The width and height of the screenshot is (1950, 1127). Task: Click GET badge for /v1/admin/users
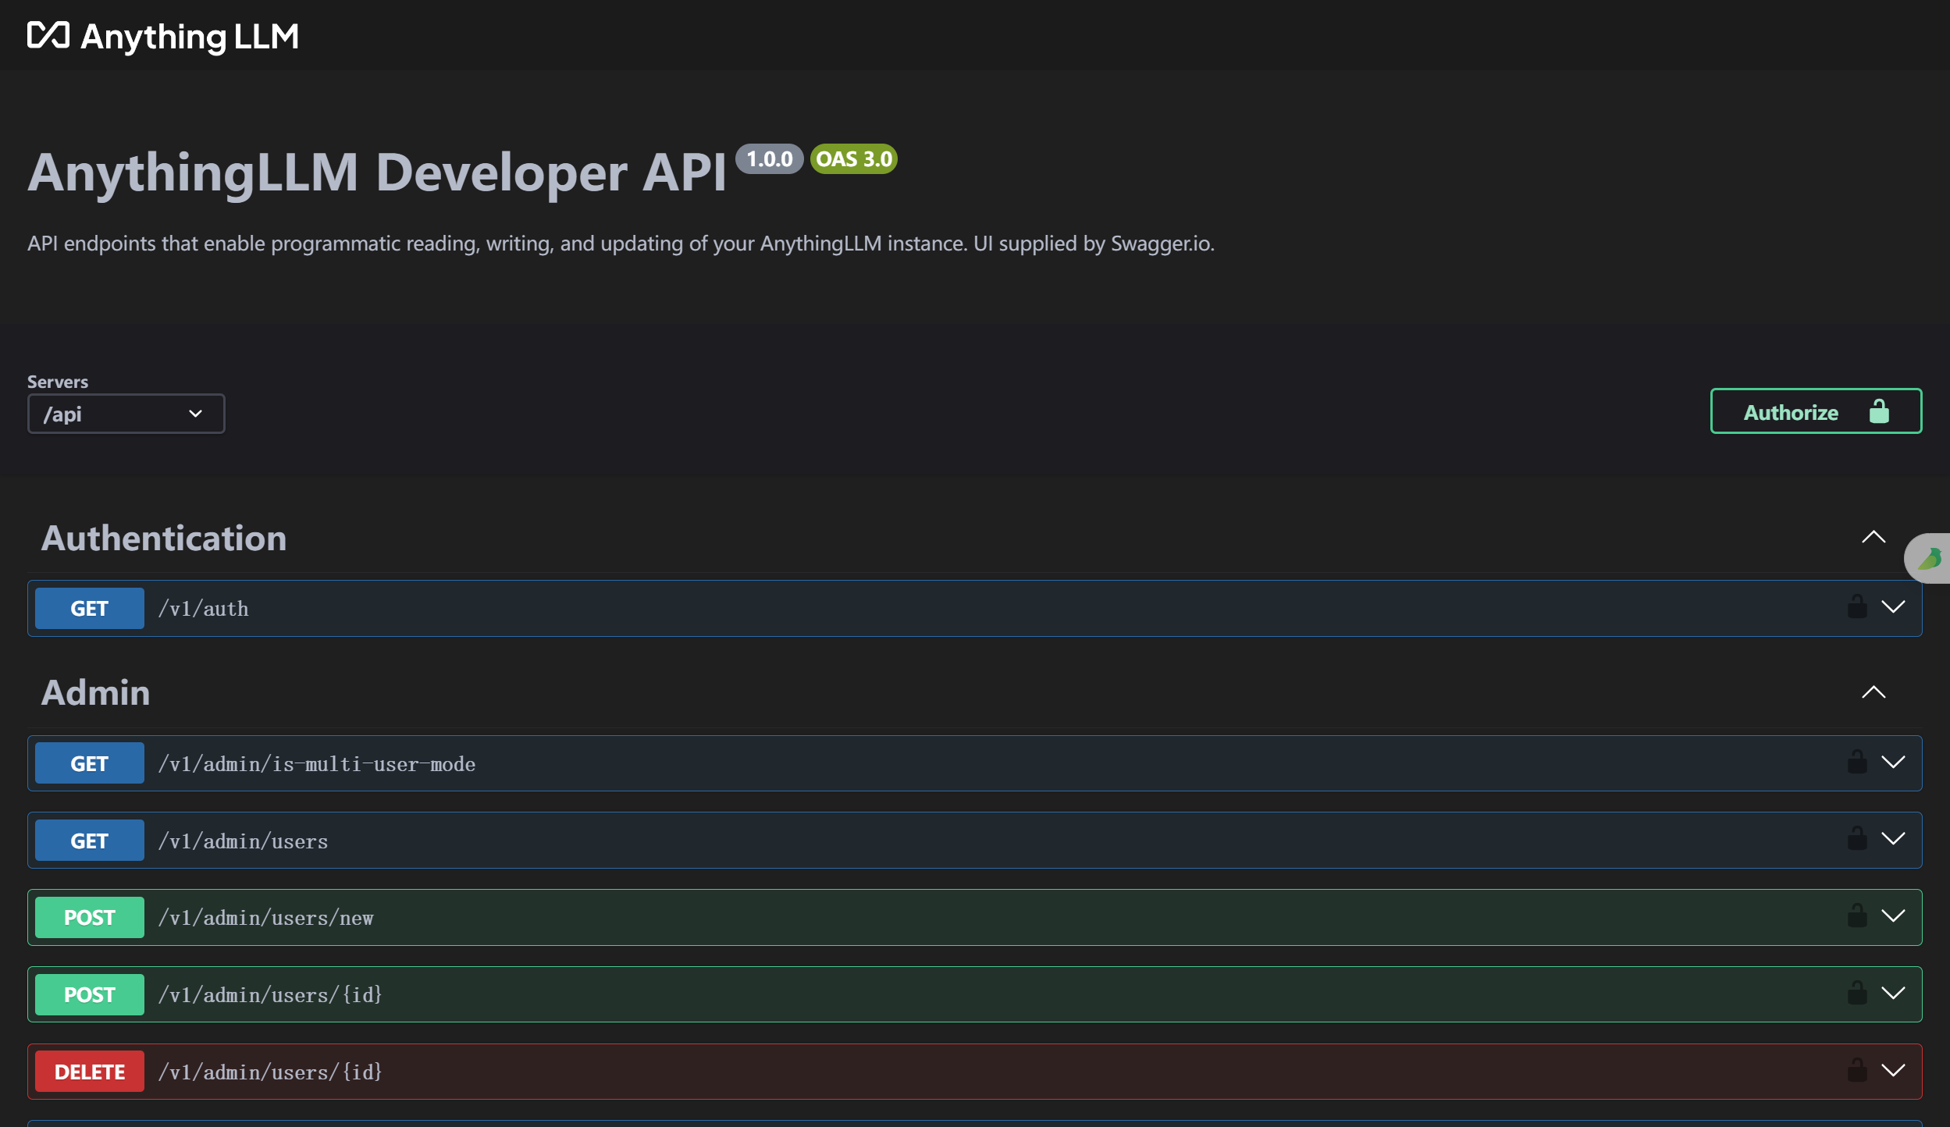[90, 841]
